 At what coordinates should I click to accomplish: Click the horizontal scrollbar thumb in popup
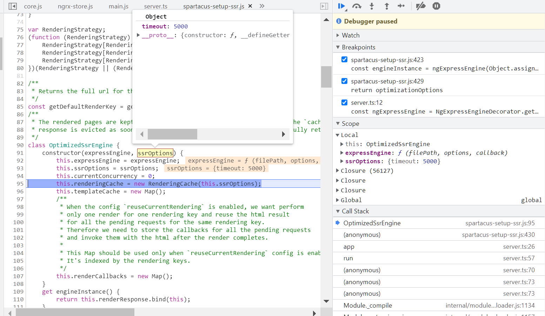pyautogui.click(x=172, y=134)
